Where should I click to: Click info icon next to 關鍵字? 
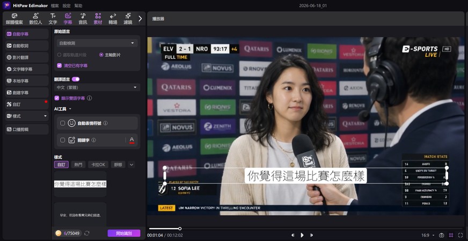tap(94, 140)
